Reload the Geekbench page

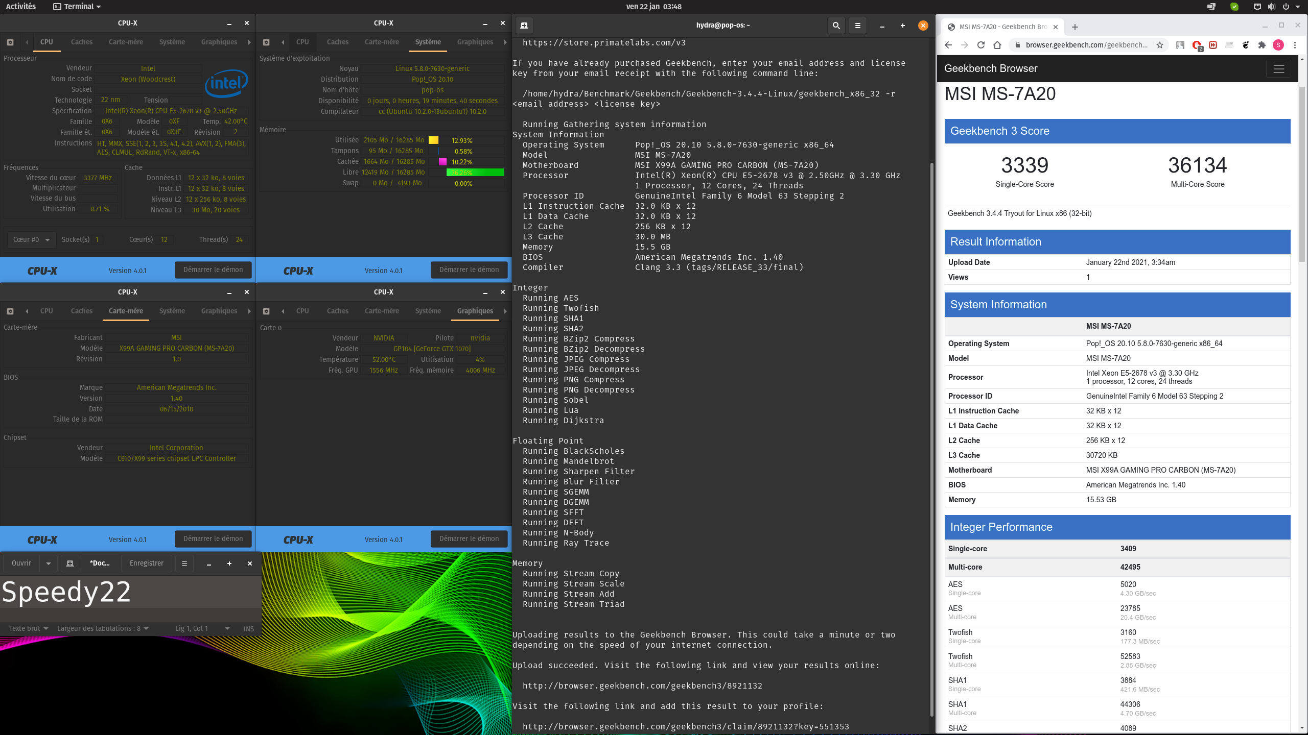coord(981,45)
